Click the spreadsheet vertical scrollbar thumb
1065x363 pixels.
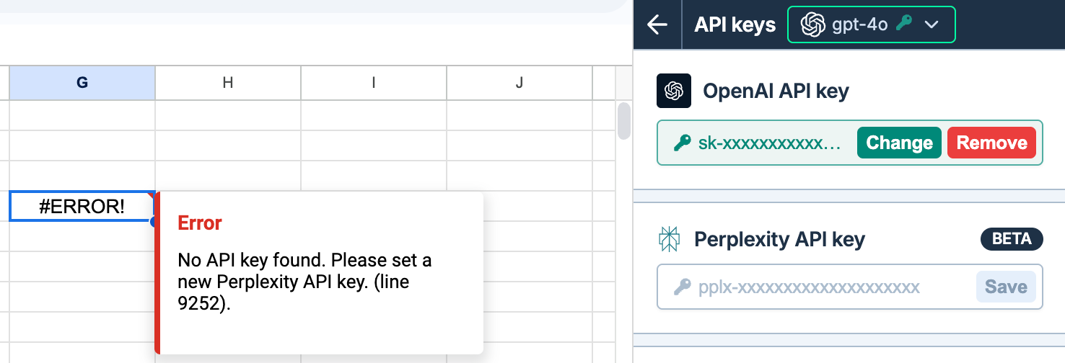click(x=624, y=120)
